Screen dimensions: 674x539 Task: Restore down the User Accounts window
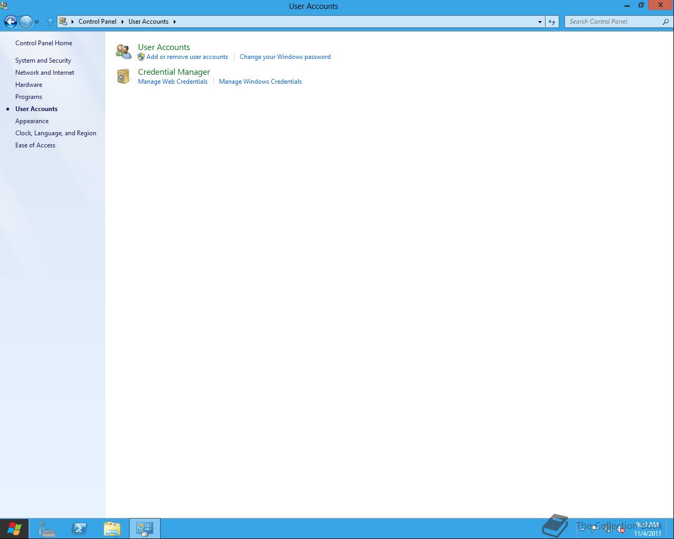641,5
